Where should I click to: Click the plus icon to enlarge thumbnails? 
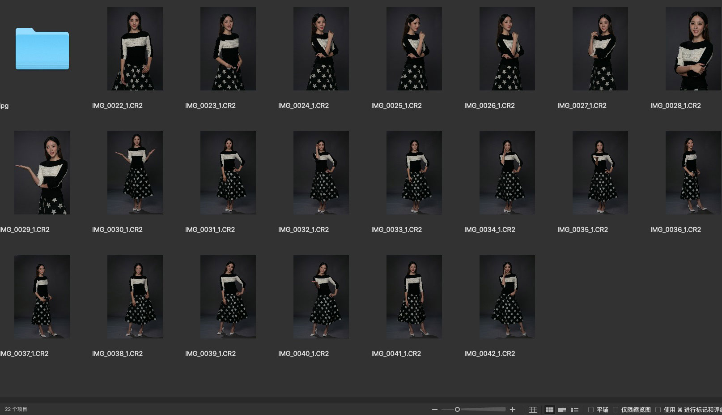(513, 410)
